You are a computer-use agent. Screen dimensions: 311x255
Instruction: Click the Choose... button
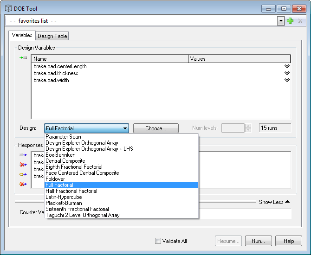(155, 128)
